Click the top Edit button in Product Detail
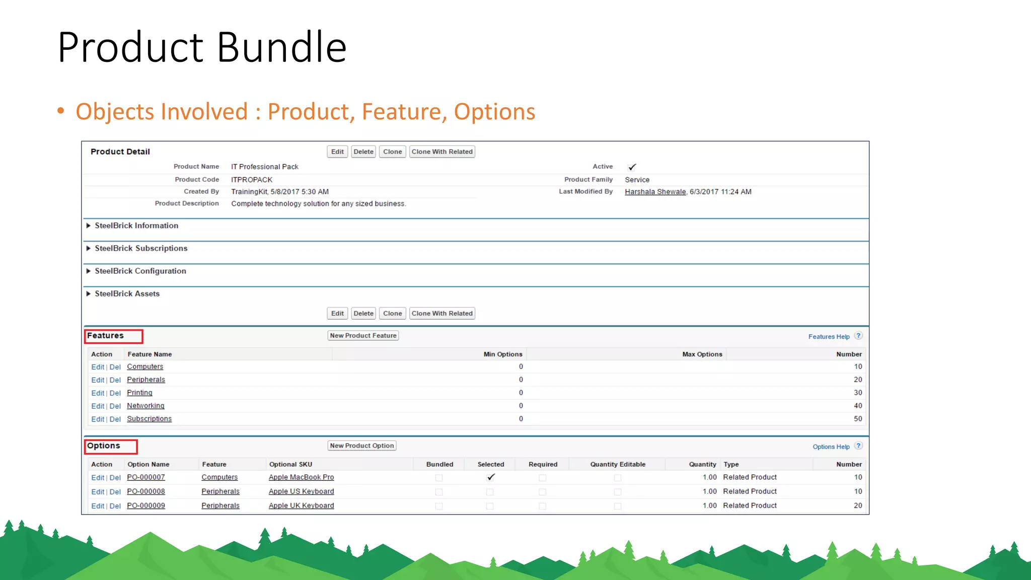Viewport: 1031px width, 580px height. click(x=337, y=152)
